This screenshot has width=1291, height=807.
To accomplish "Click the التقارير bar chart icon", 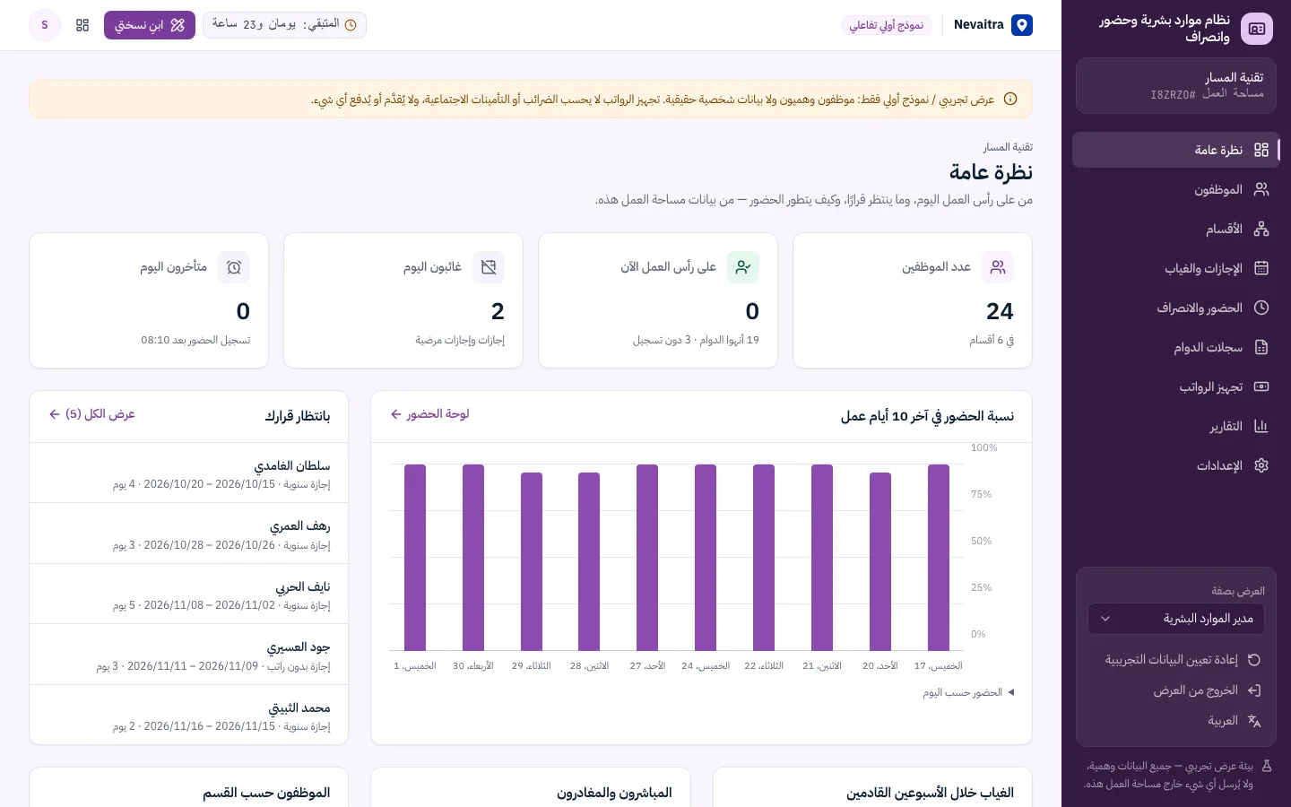I will (1261, 426).
